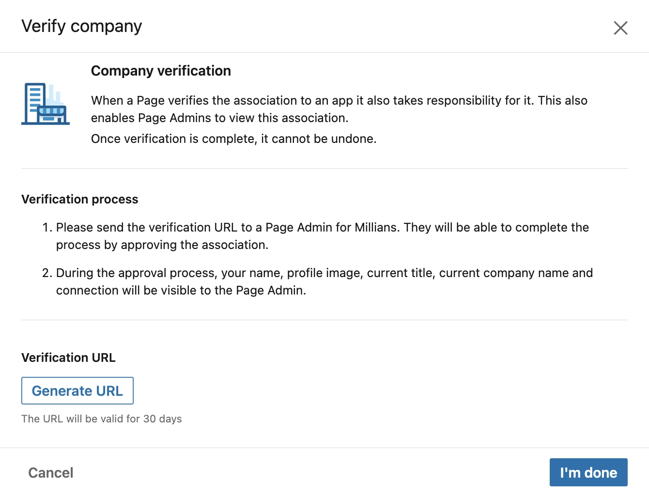Click step 2 about the approval process
The image size is (649, 497).
(324, 281)
